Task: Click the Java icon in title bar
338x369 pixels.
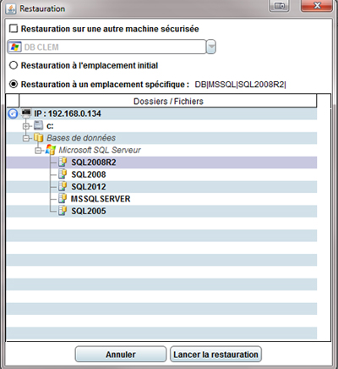Action: pos(11,8)
